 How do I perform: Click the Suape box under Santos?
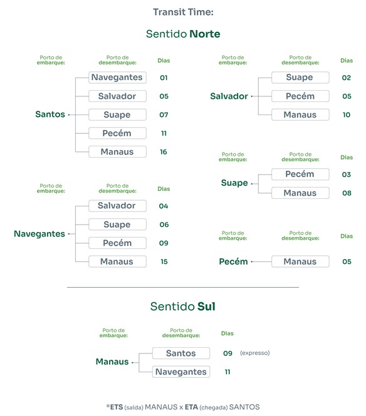click(x=117, y=114)
